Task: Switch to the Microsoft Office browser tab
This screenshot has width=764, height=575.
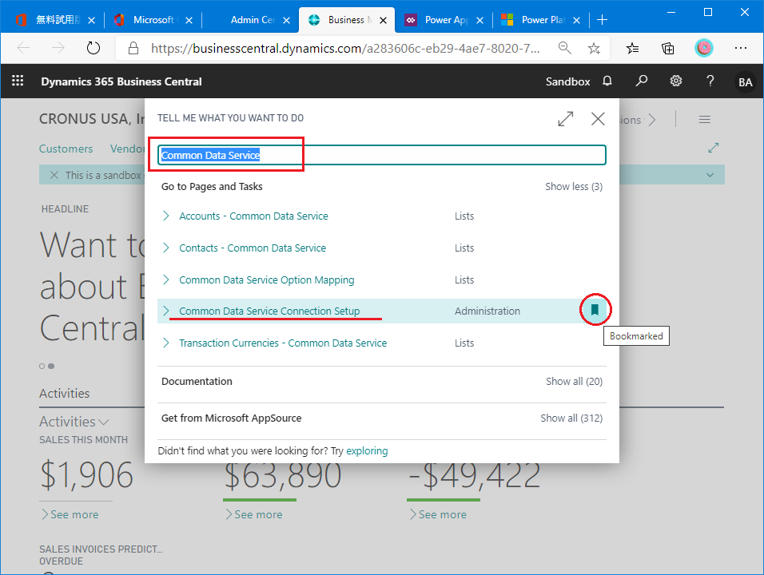Action: point(154,20)
